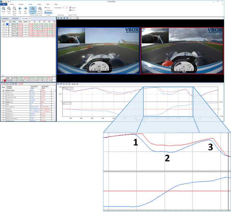Viewport: 231px width, 212px height.
Task: Click the fourth video step-forward control
Action: (67, 18)
